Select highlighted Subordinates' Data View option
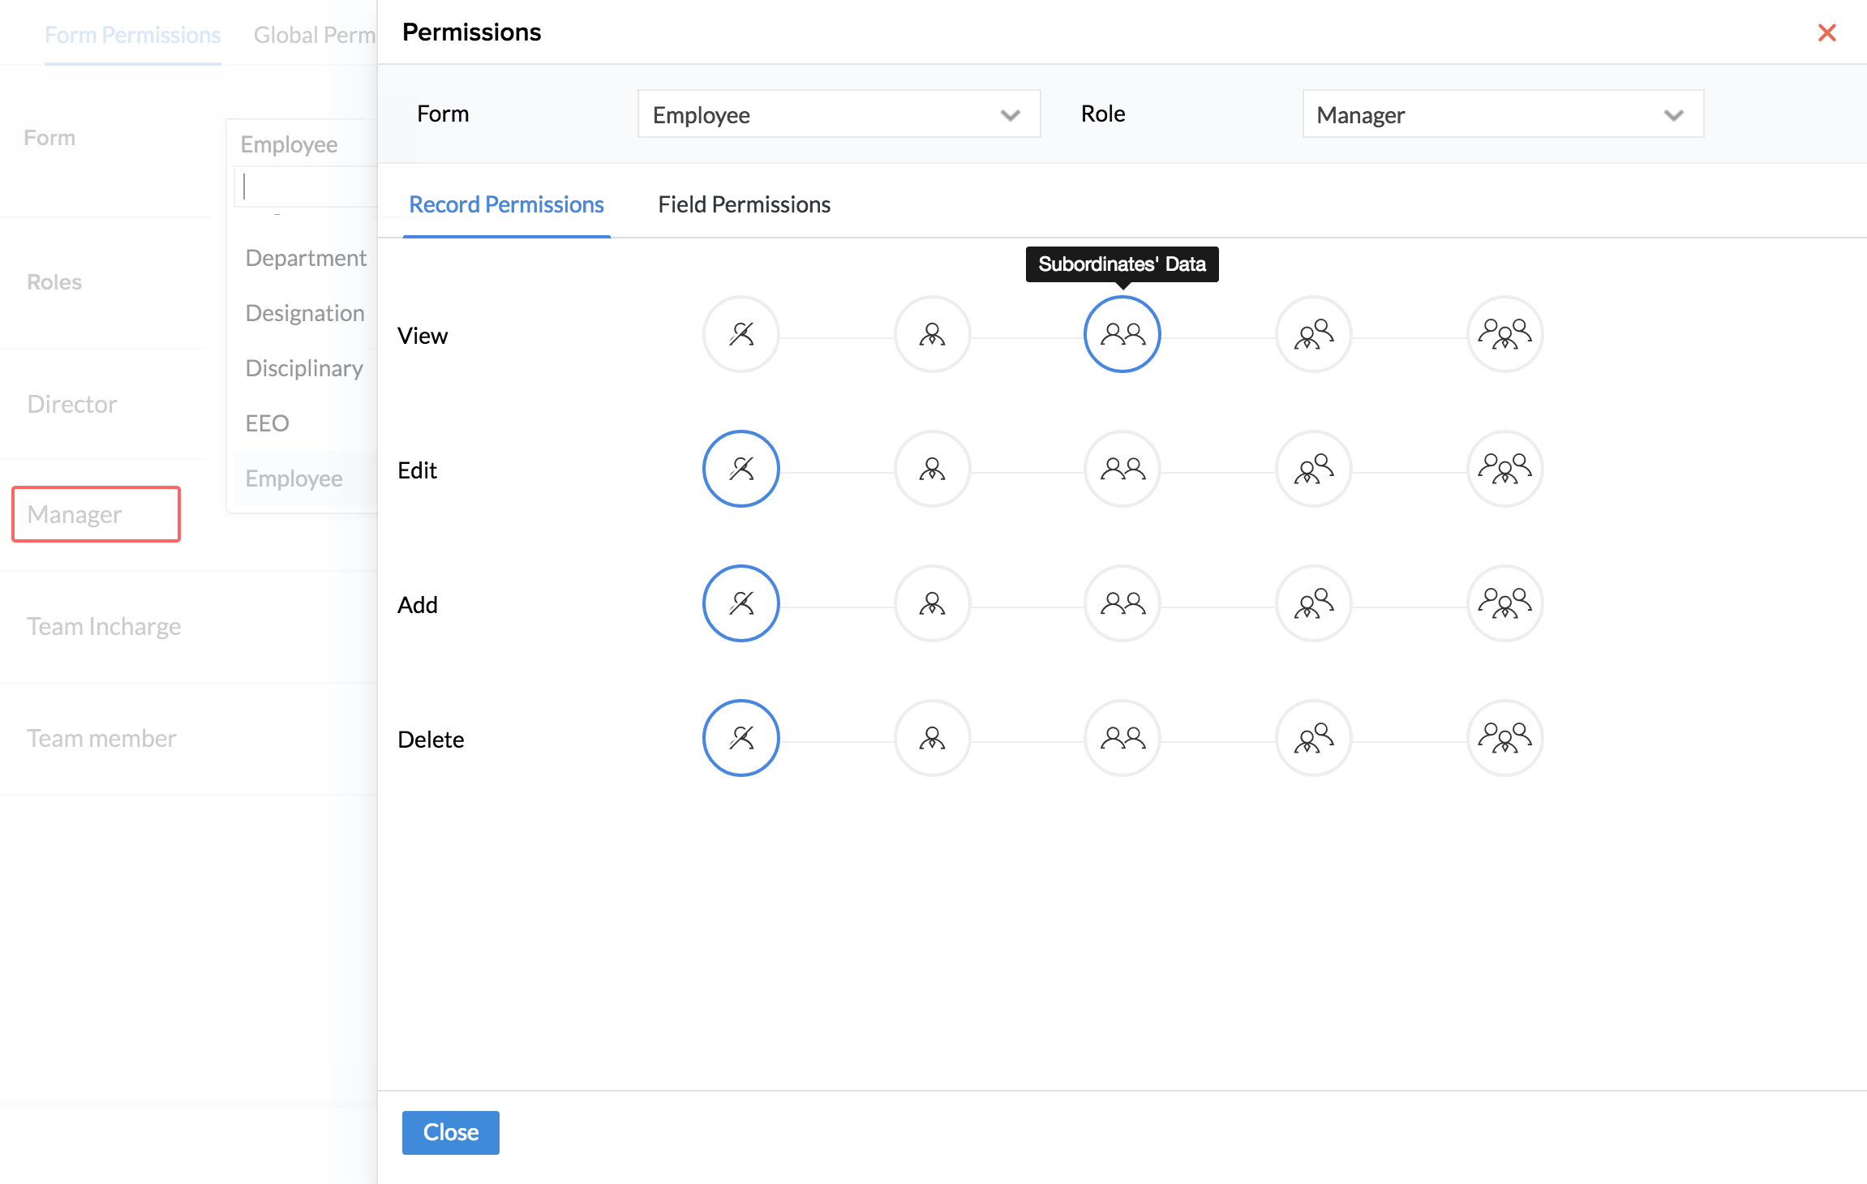Screen dimensions: 1867x1184 click(1122, 334)
